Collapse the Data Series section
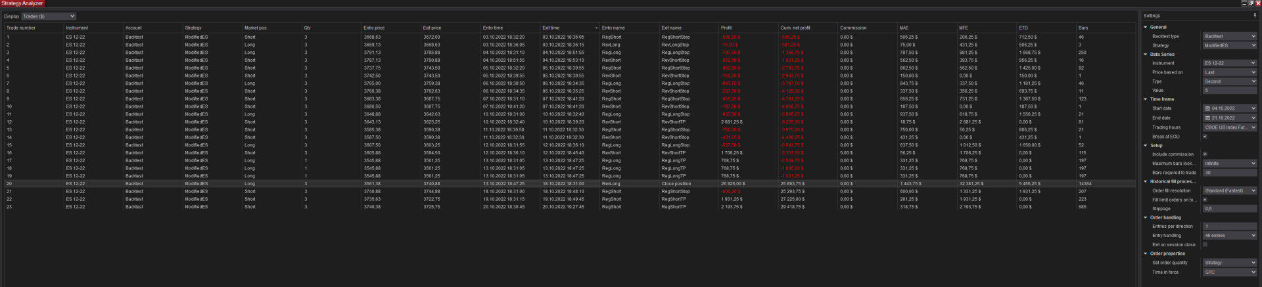This screenshot has width=1262, height=287. coord(1146,55)
